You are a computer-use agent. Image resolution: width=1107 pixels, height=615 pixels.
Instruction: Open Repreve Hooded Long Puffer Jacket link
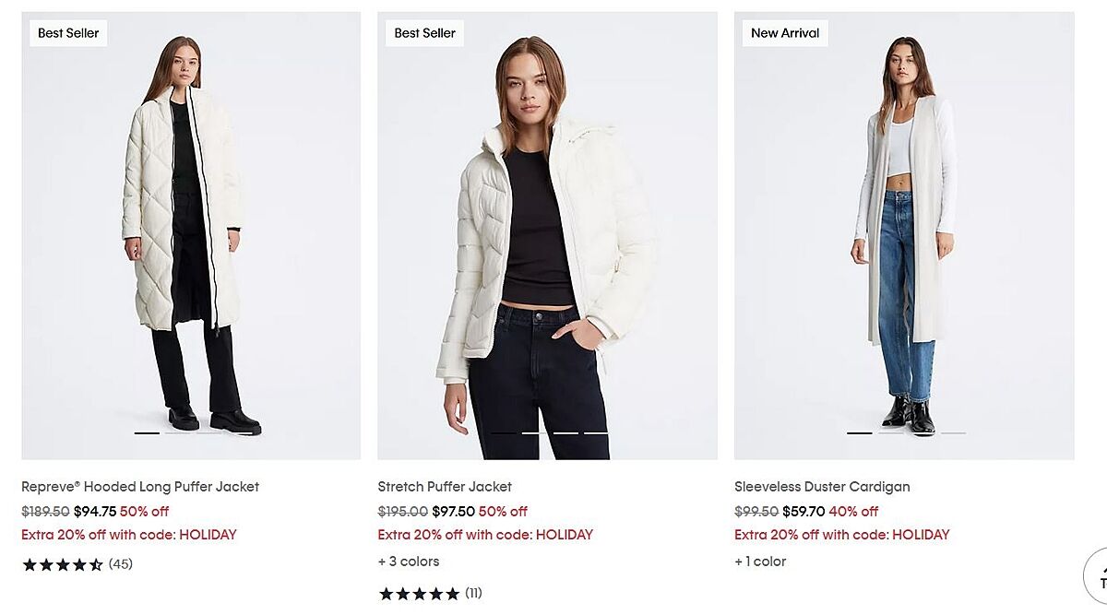coord(140,487)
